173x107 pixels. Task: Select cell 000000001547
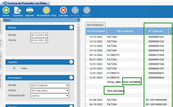156,68
